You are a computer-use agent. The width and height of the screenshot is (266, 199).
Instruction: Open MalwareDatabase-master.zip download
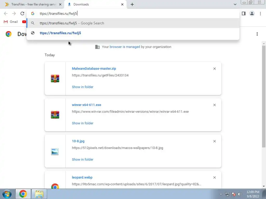[x=94, y=68]
